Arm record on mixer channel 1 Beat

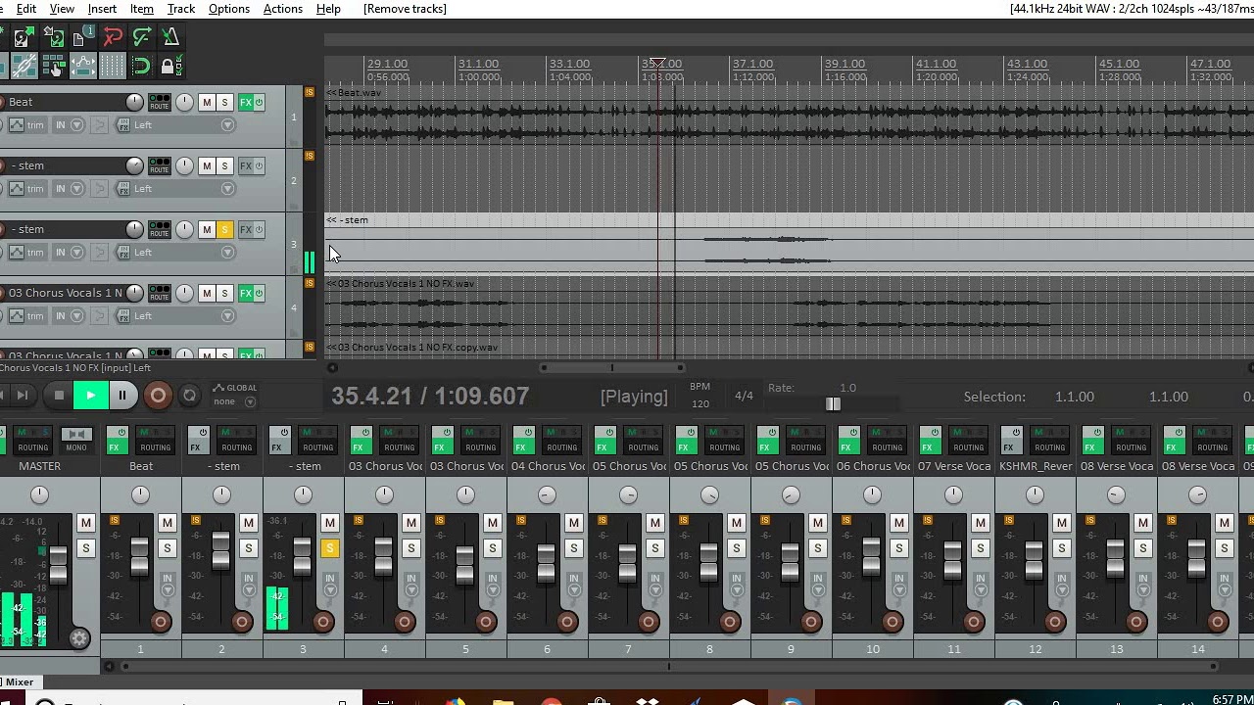coord(161,622)
